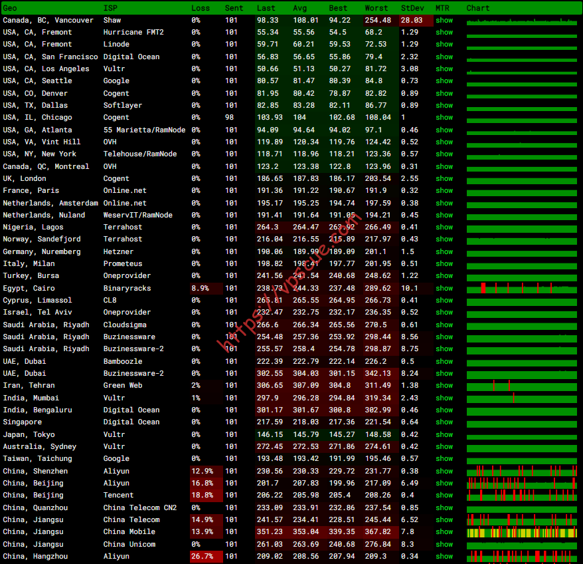Screen dimensions: 583x564
Task: Open the Beijing Tencent packet loss chart
Action: click(522, 495)
